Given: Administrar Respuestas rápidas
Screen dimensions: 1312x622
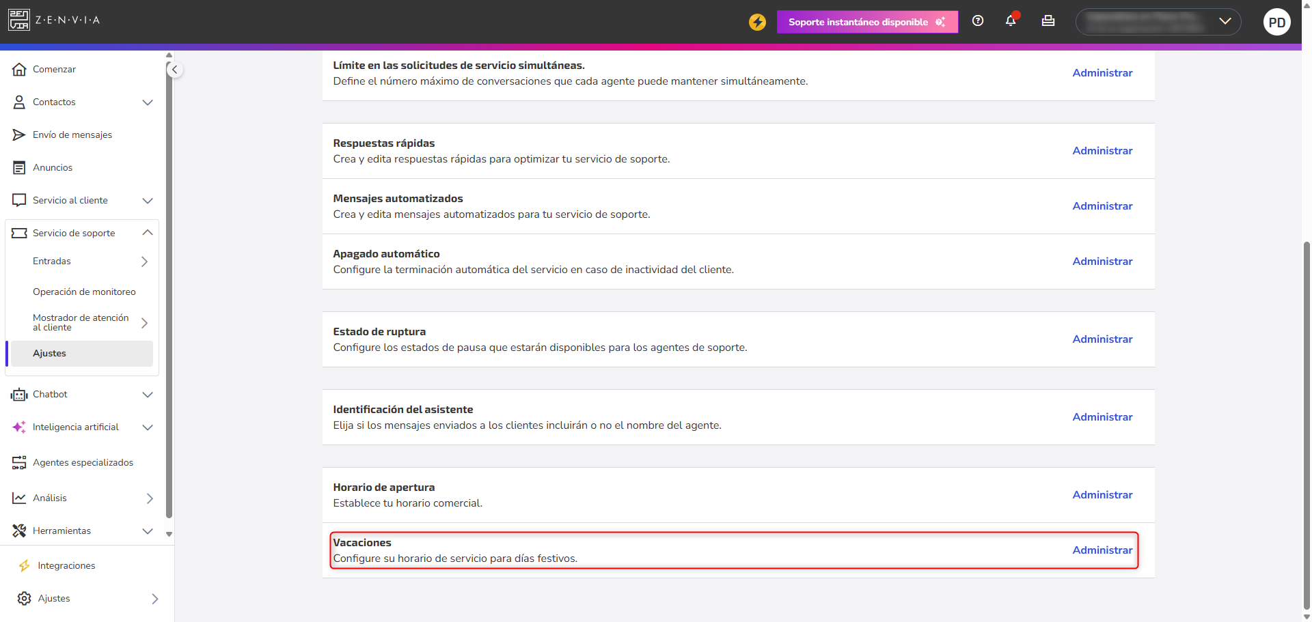Looking at the screenshot, I should click(x=1102, y=151).
